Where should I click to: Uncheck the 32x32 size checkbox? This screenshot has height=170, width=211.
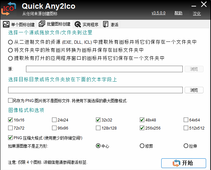pos(98,120)
